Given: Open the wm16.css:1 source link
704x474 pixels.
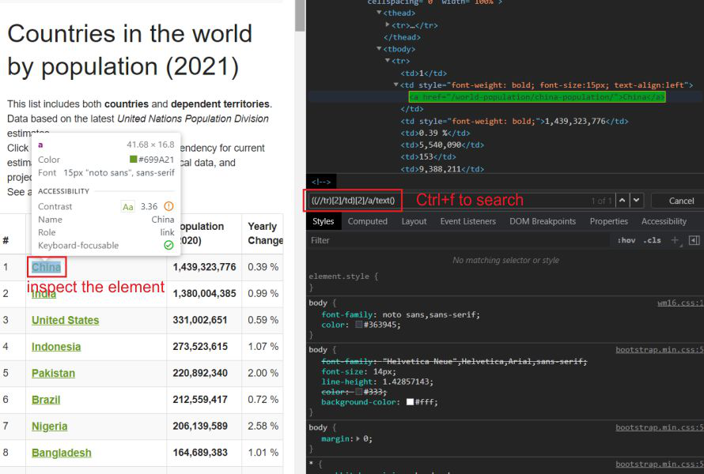Looking at the screenshot, I should point(680,303).
